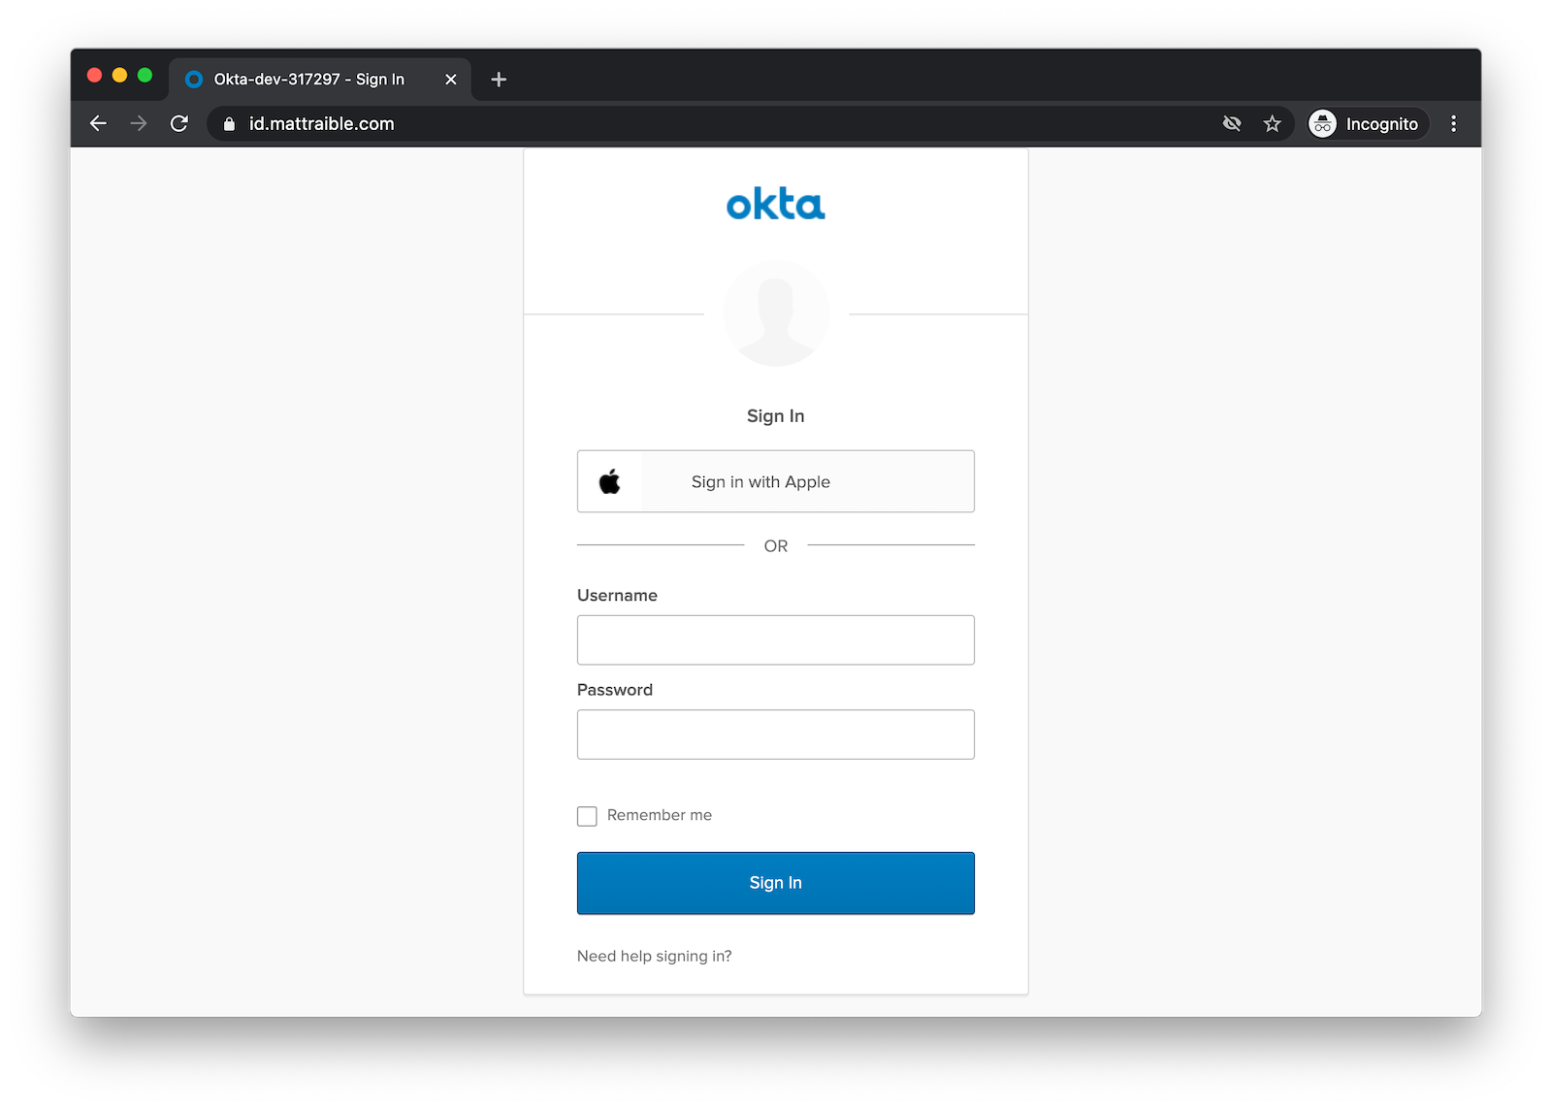Open a new browser tab
The width and height of the screenshot is (1552, 1110).
click(498, 80)
